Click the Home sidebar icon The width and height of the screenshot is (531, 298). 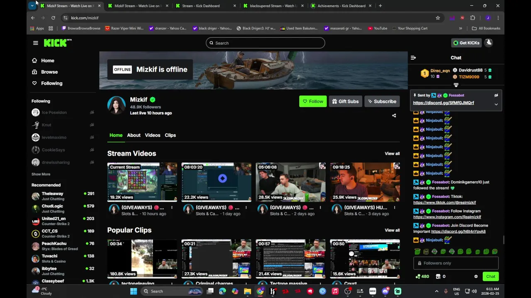[x=34, y=60]
